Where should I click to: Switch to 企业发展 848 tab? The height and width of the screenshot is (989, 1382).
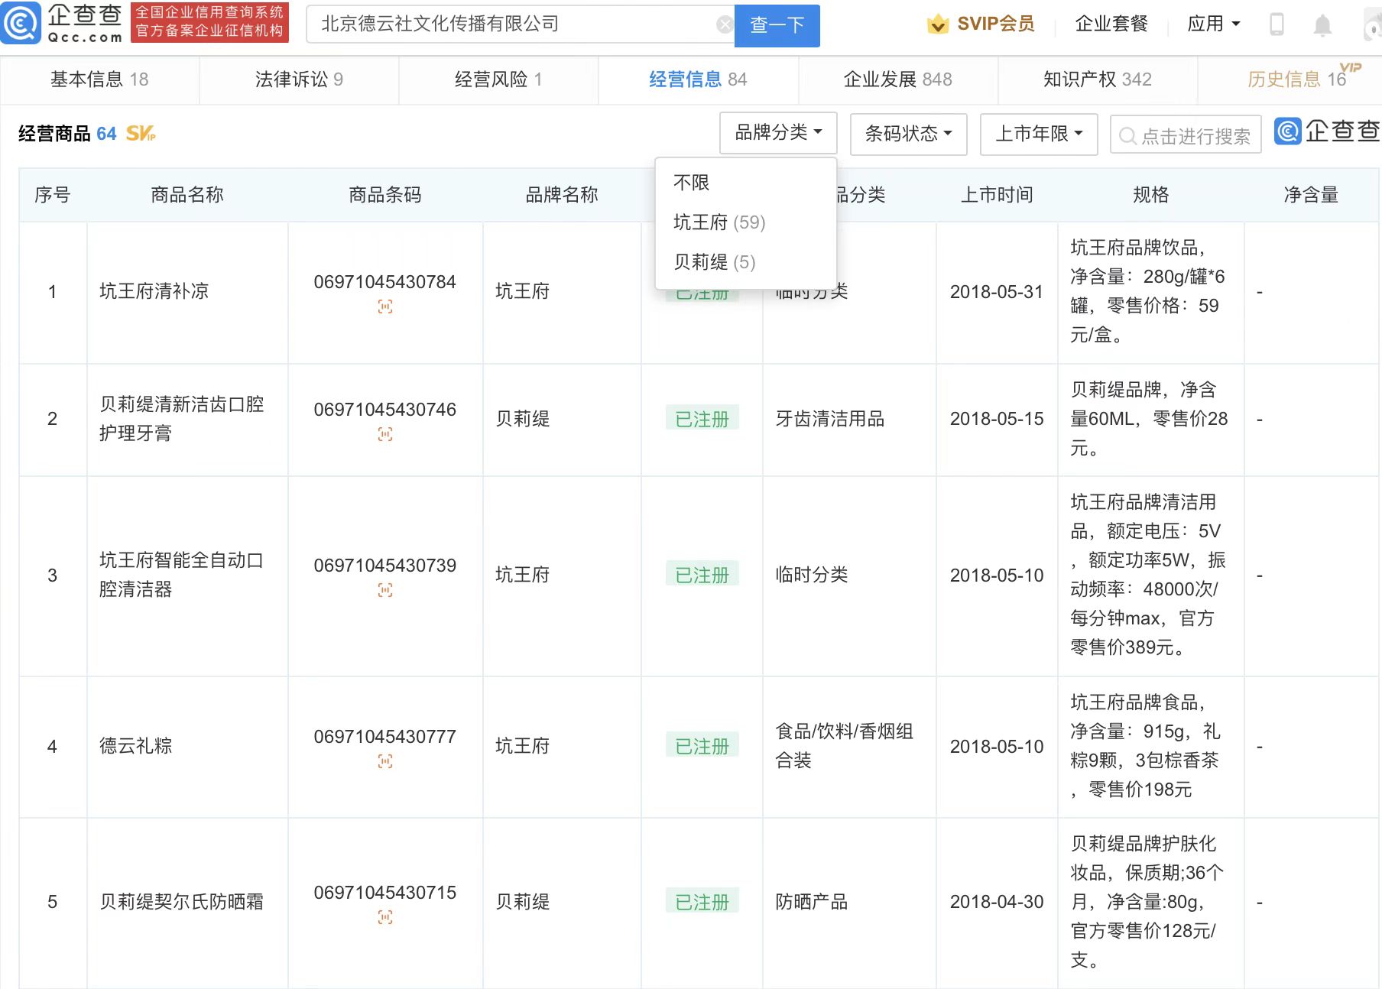pyautogui.click(x=897, y=79)
